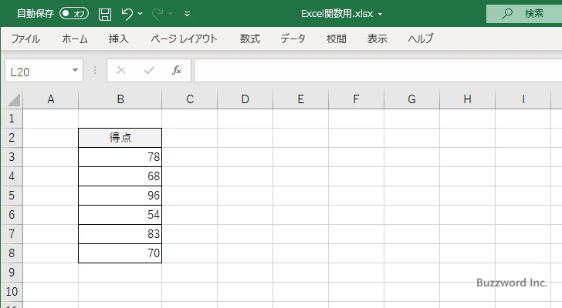
Task: Select column E header
Action: pos(301,99)
